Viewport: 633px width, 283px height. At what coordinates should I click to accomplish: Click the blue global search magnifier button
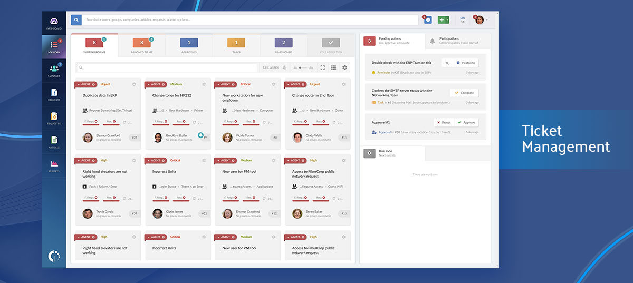pos(76,20)
